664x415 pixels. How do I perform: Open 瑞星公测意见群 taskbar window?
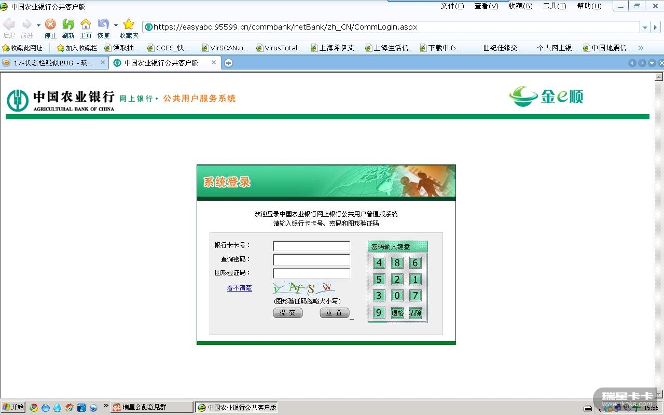[x=151, y=407]
